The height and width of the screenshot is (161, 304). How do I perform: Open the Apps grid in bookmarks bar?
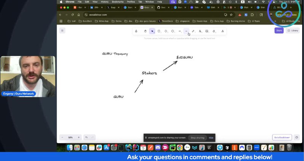click(61, 21)
